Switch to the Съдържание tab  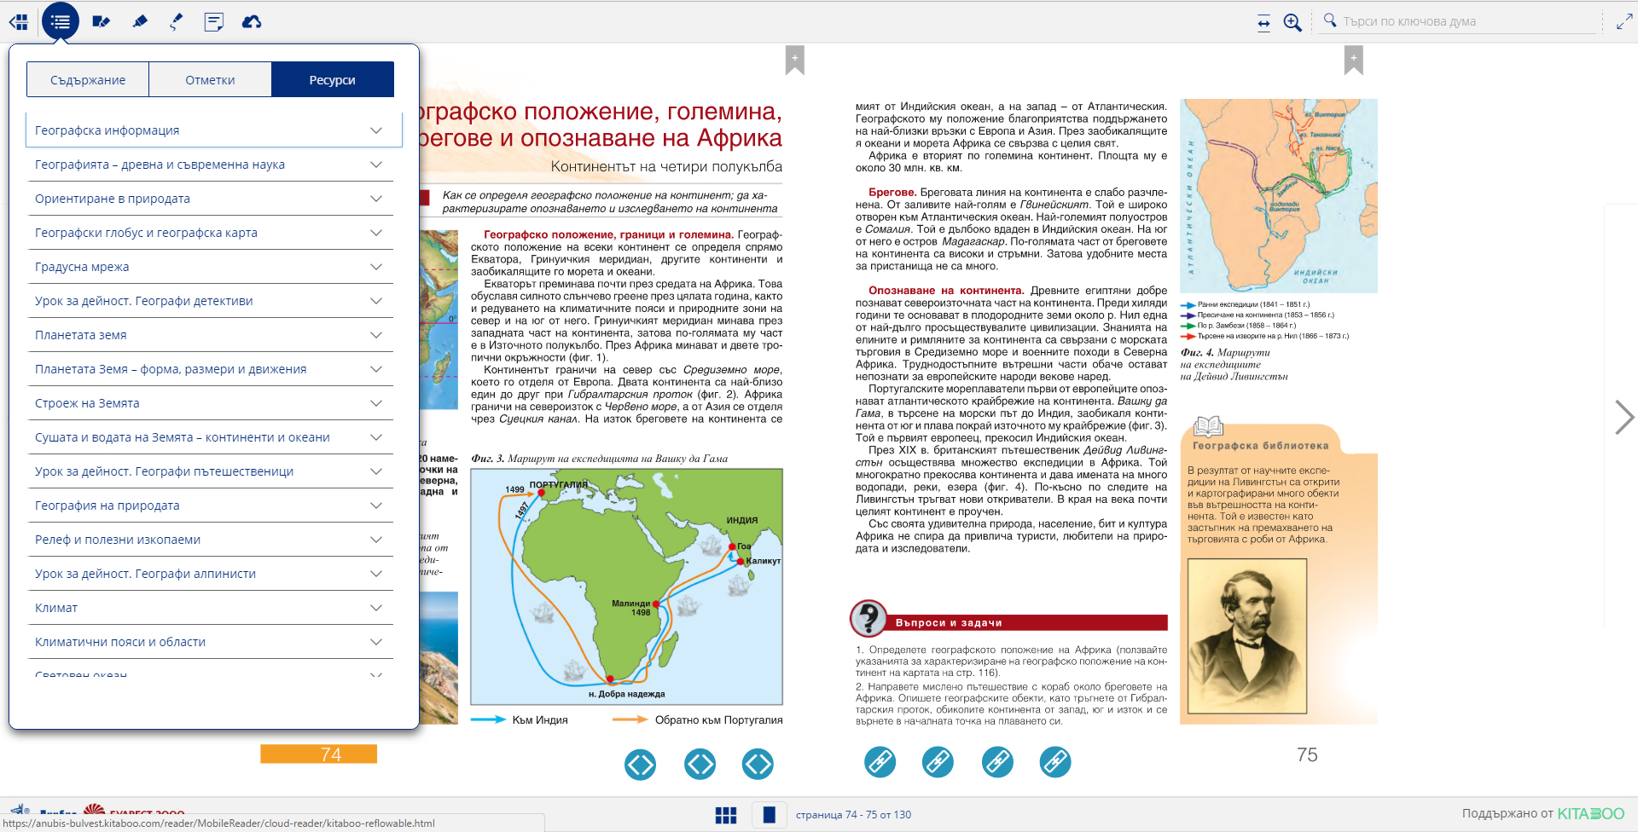click(88, 80)
